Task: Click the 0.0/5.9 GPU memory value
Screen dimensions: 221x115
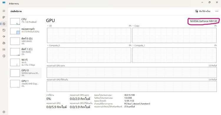Action: click(56, 107)
